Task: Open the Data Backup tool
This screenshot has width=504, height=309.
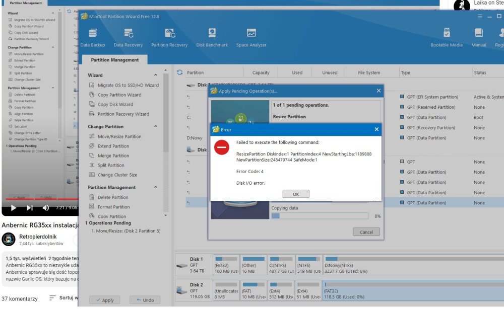Action: [93, 38]
